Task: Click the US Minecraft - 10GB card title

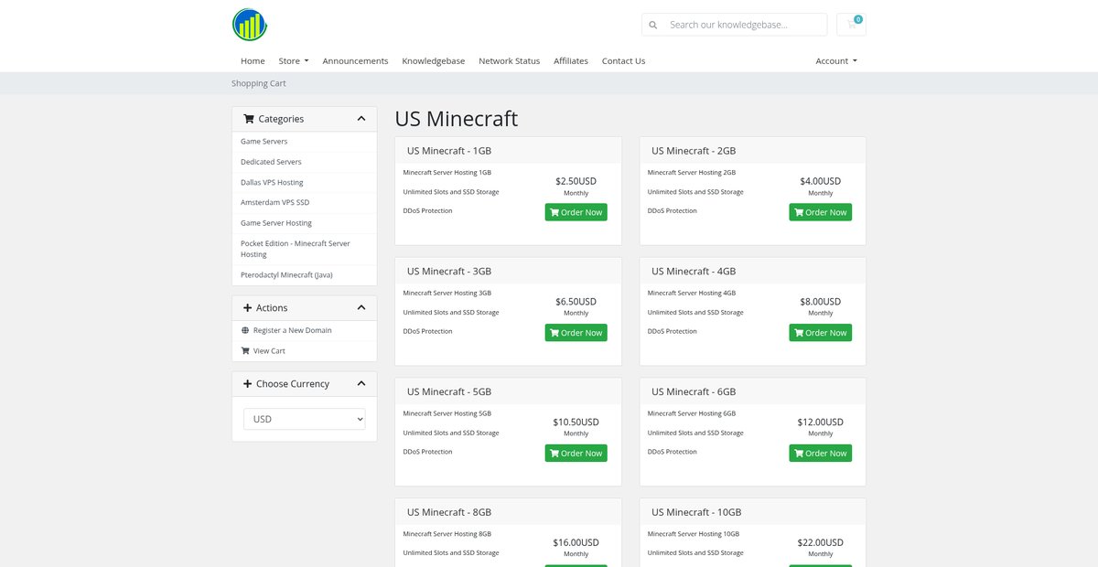Action: coord(696,513)
